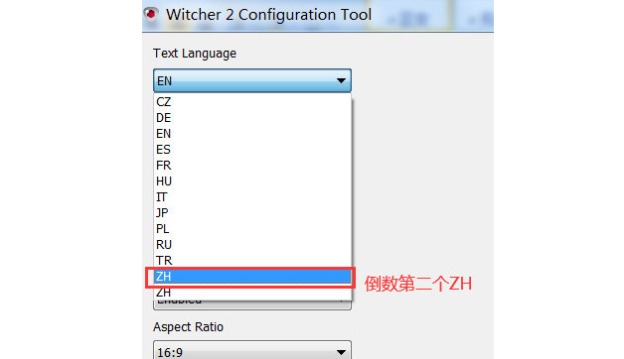Image resolution: width=624 pixels, height=359 pixels.
Task: Choose EN from the language list
Action: [252, 134]
